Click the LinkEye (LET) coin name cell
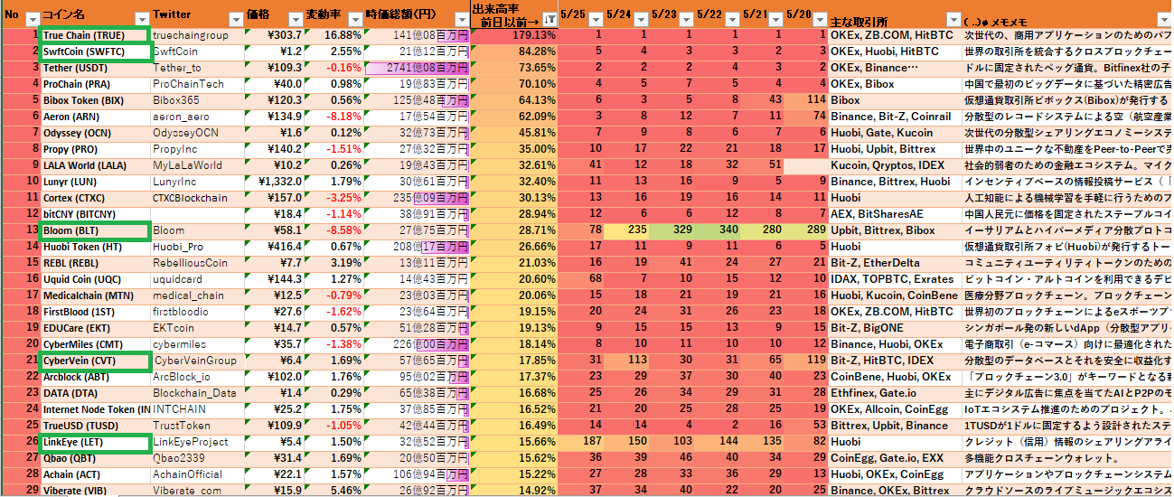 coord(95,442)
